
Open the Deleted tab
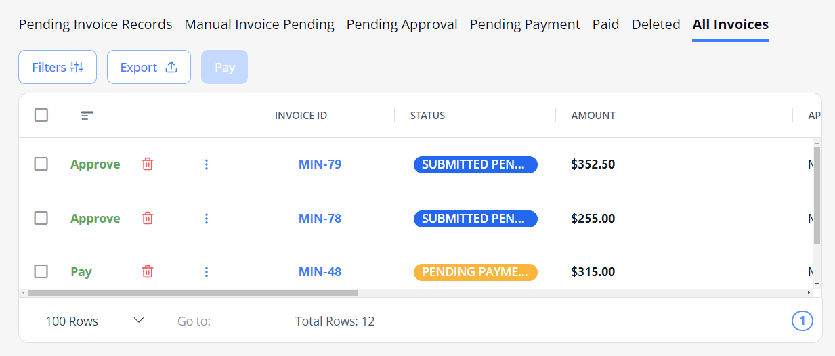coord(656,24)
